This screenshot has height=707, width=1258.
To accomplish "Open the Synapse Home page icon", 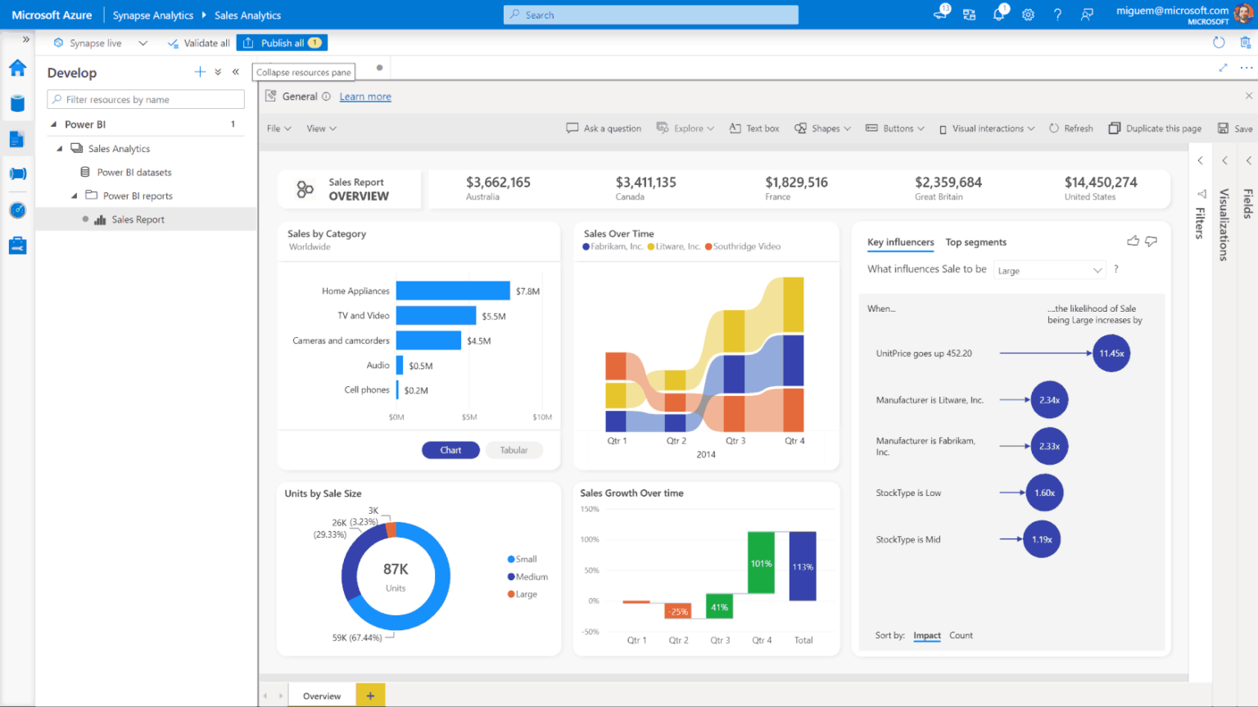I will 18,68.
